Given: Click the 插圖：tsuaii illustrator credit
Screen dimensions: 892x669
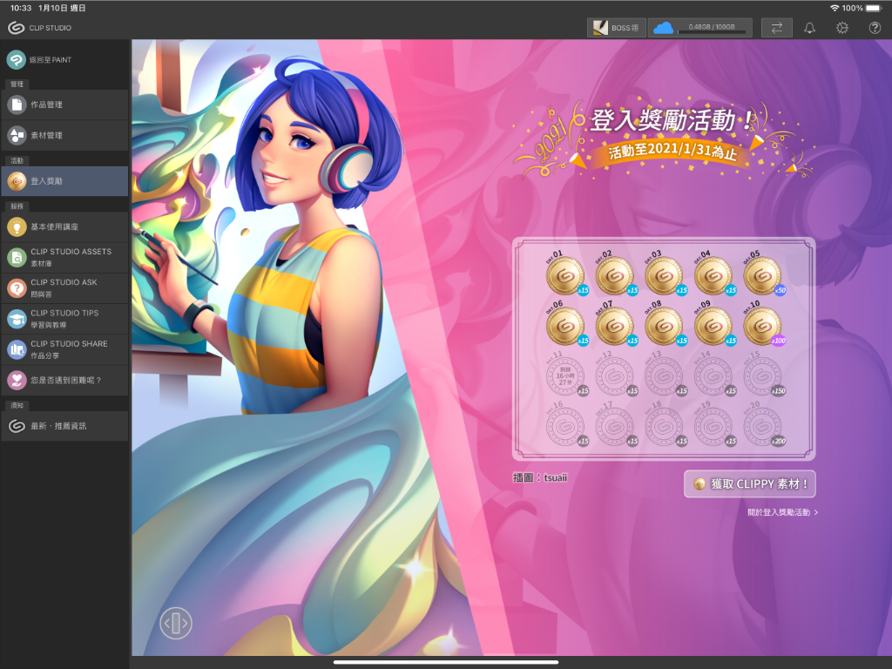Looking at the screenshot, I should click(540, 478).
